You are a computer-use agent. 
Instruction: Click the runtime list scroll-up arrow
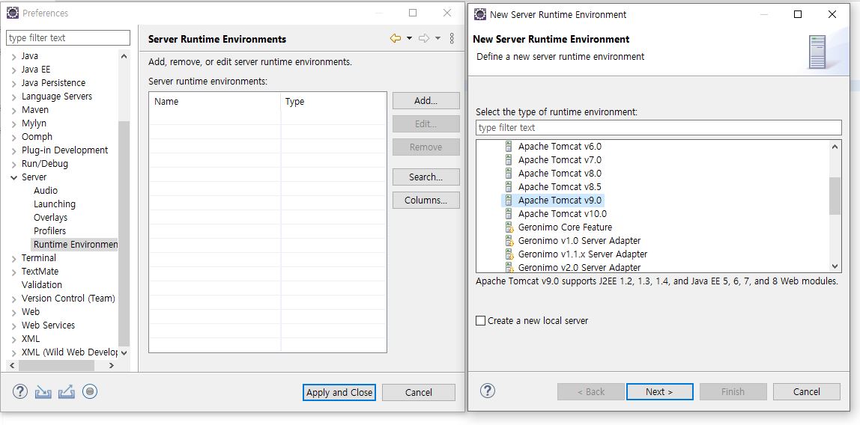pyautogui.click(x=835, y=146)
